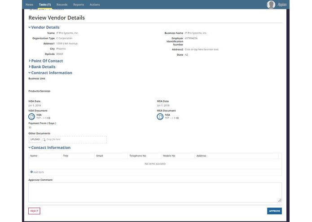Image resolution: width=312 pixels, height=222 pixels.
Task: Click the drop file here document icon
Action: click(x=44, y=139)
